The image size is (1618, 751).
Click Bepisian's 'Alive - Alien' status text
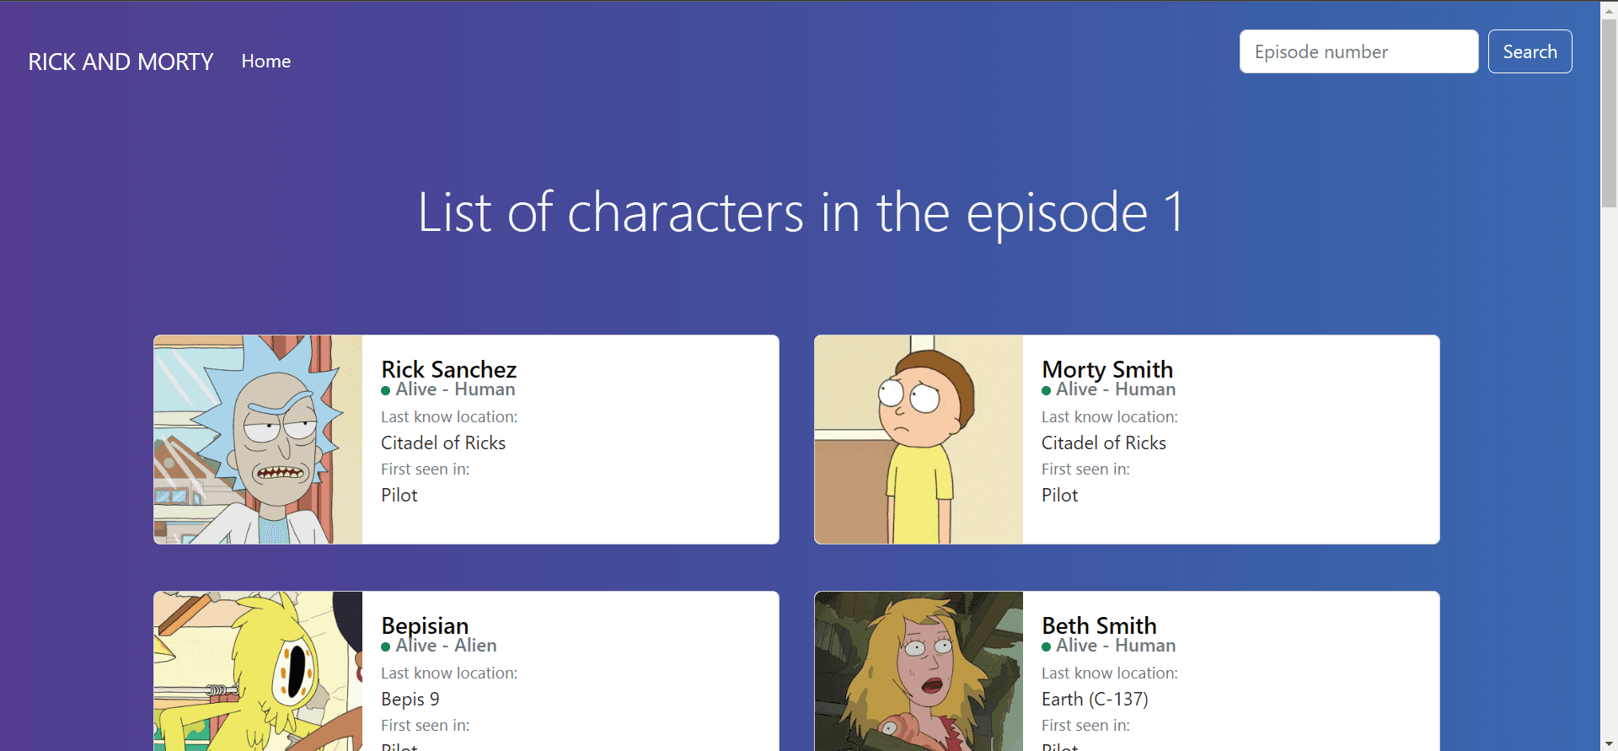pos(446,646)
